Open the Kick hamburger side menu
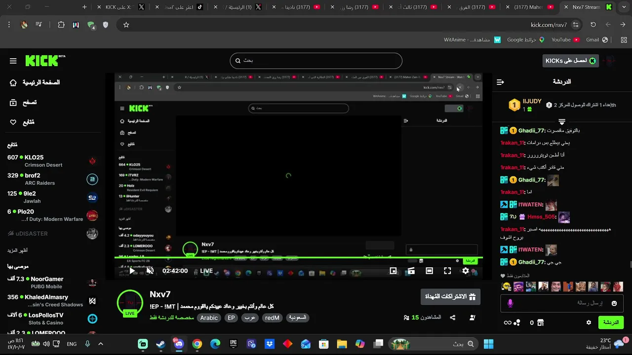The image size is (632, 355). coord(13,61)
